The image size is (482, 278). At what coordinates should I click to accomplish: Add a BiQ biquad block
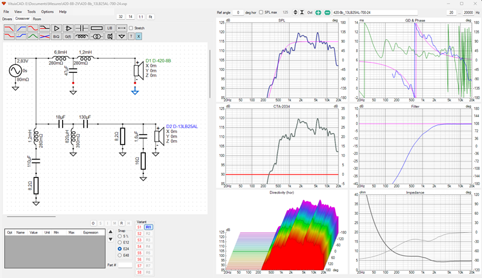point(56,37)
